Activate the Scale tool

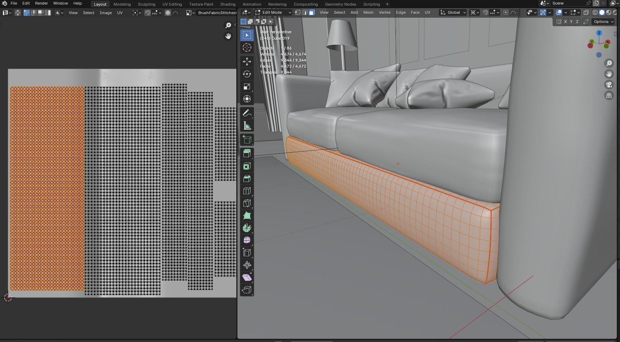pyautogui.click(x=247, y=86)
